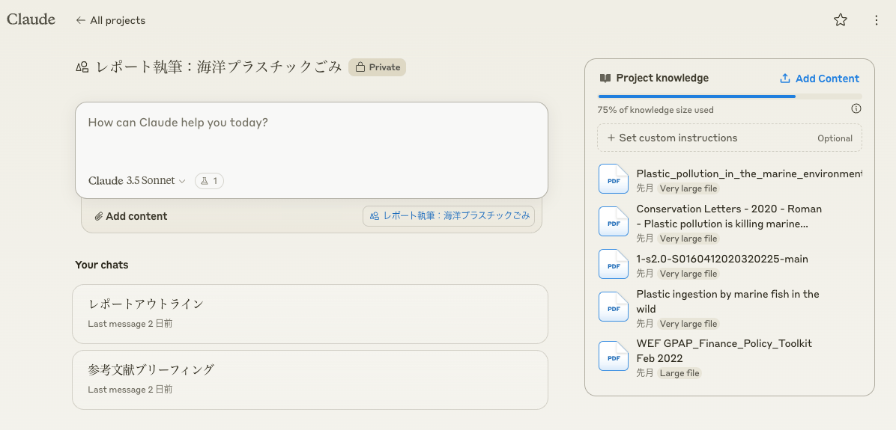Open the Conservation Letters PDF file icon
The width and height of the screenshot is (896, 430).
pos(613,221)
